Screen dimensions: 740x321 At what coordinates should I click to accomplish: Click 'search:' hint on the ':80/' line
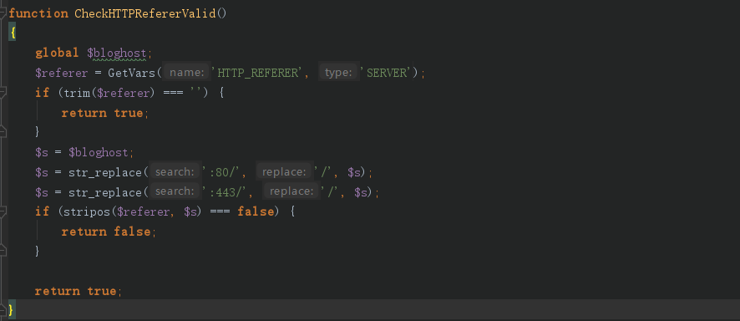click(175, 172)
